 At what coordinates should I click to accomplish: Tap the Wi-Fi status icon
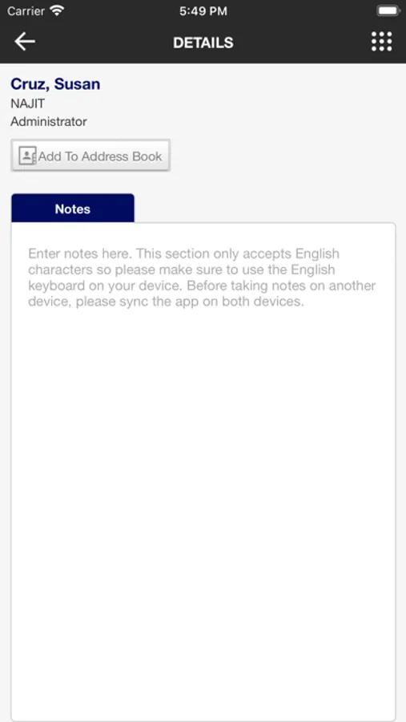click(x=57, y=10)
